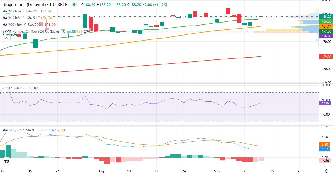The width and height of the screenshot is (334, 175).
Task: Click the 16 date on time axis
Action: coord(272,171)
